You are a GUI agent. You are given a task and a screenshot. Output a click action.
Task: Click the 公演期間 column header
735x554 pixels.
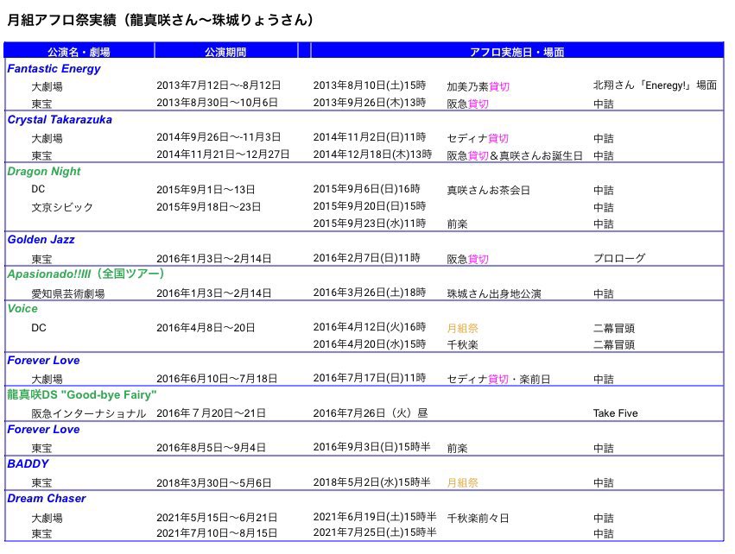click(225, 52)
